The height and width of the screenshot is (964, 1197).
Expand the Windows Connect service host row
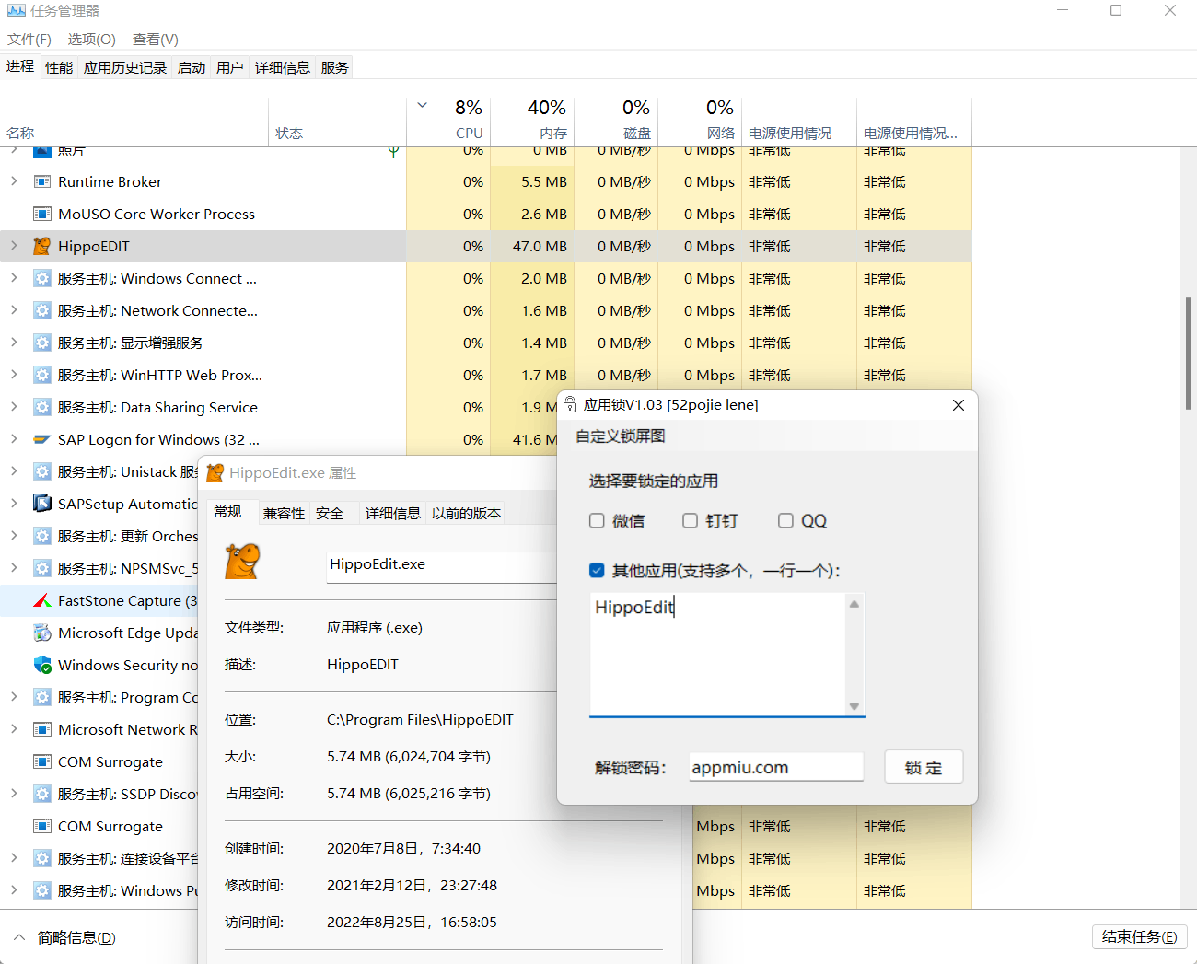point(14,278)
